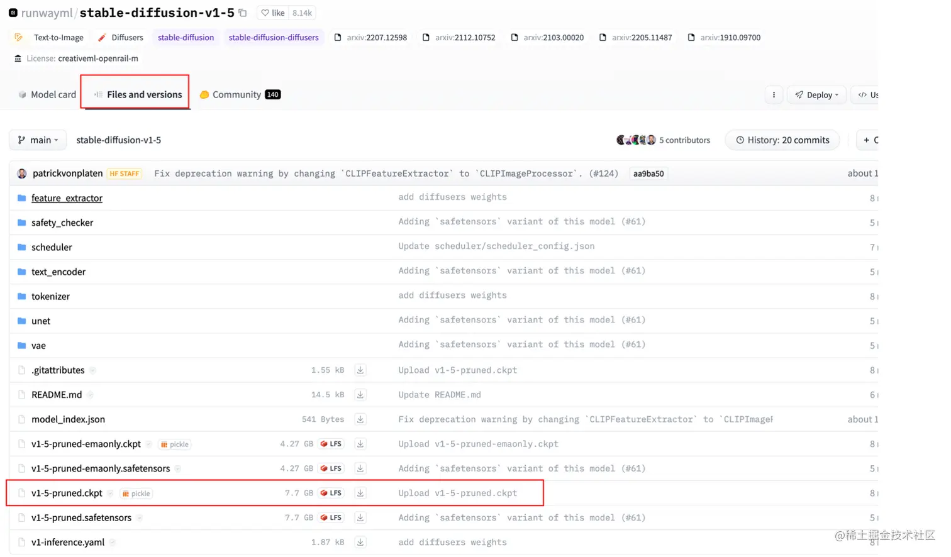Screen dimensions: 951x557
Task: Open the three-dot more options menu
Action: point(774,95)
